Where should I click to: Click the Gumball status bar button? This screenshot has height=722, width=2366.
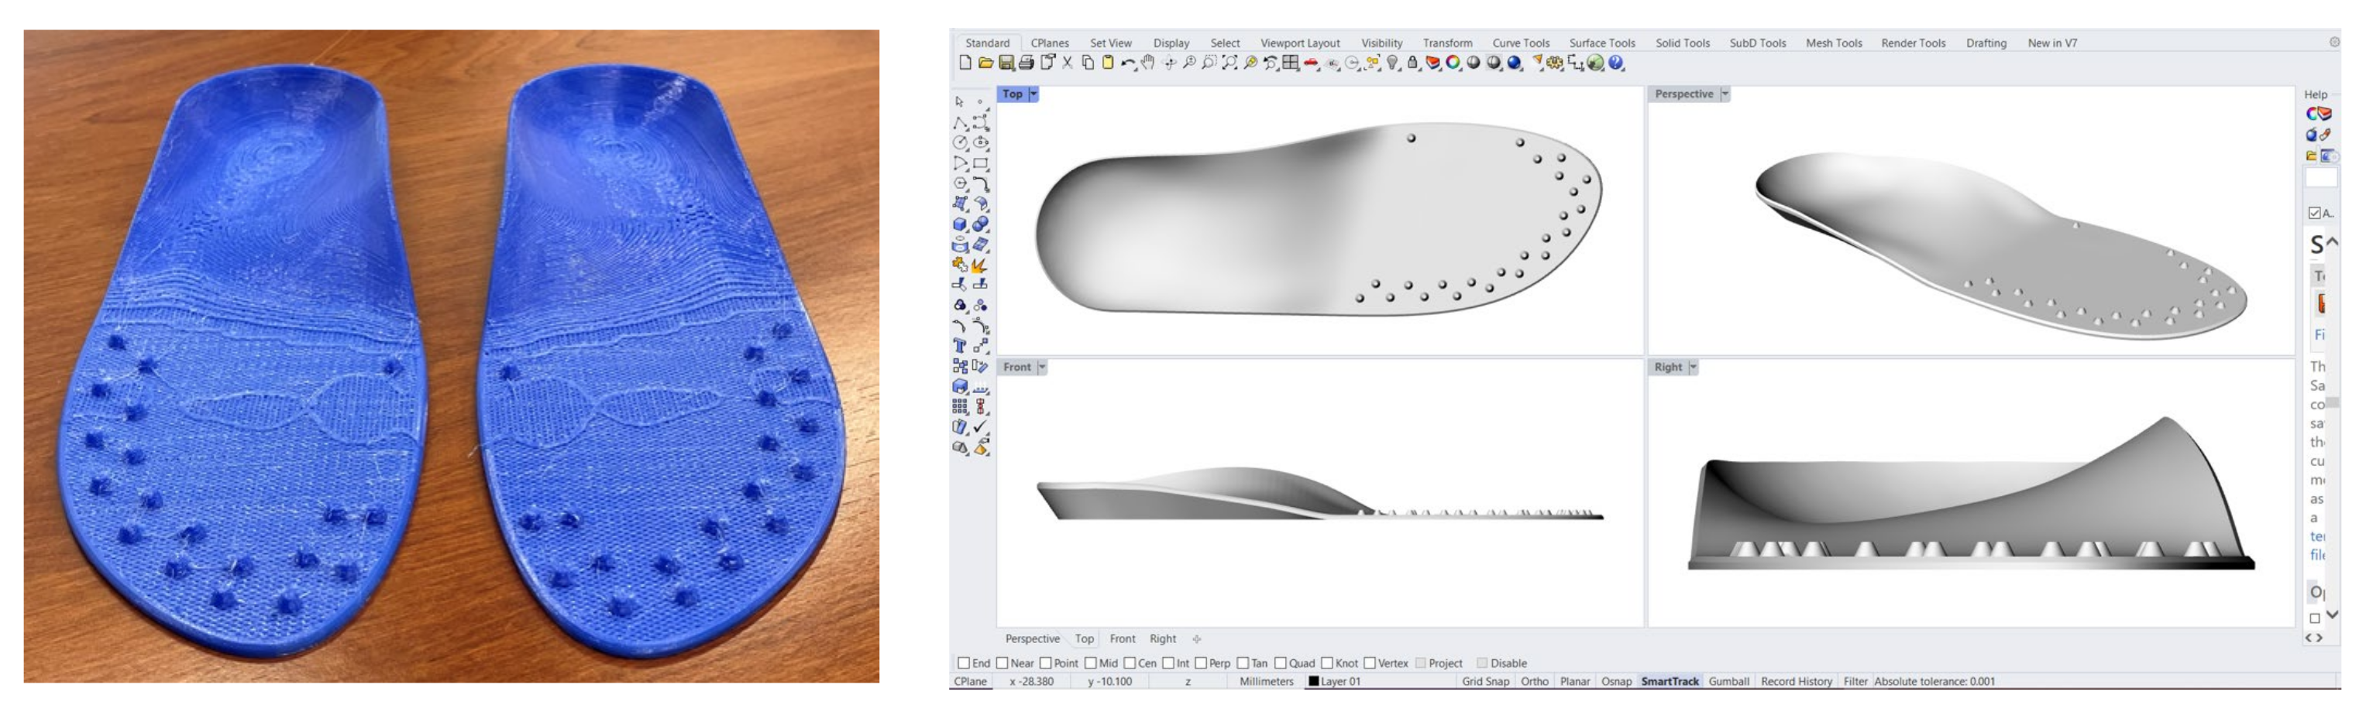click(x=1728, y=682)
